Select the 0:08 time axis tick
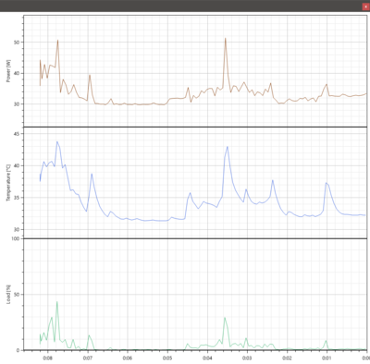This screenshot has height=364, width=370. 47,358
